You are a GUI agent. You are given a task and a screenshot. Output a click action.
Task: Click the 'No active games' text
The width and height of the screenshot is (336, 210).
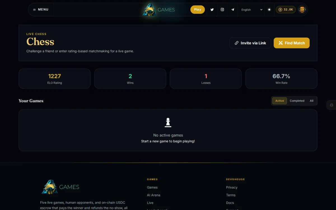pos(168,135)
